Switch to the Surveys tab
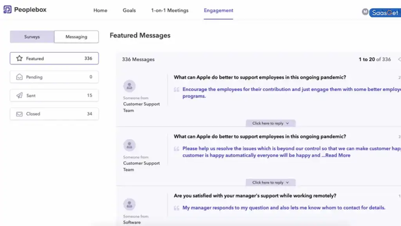This screenshot has height=226, width=401. (x=32, y=36)
